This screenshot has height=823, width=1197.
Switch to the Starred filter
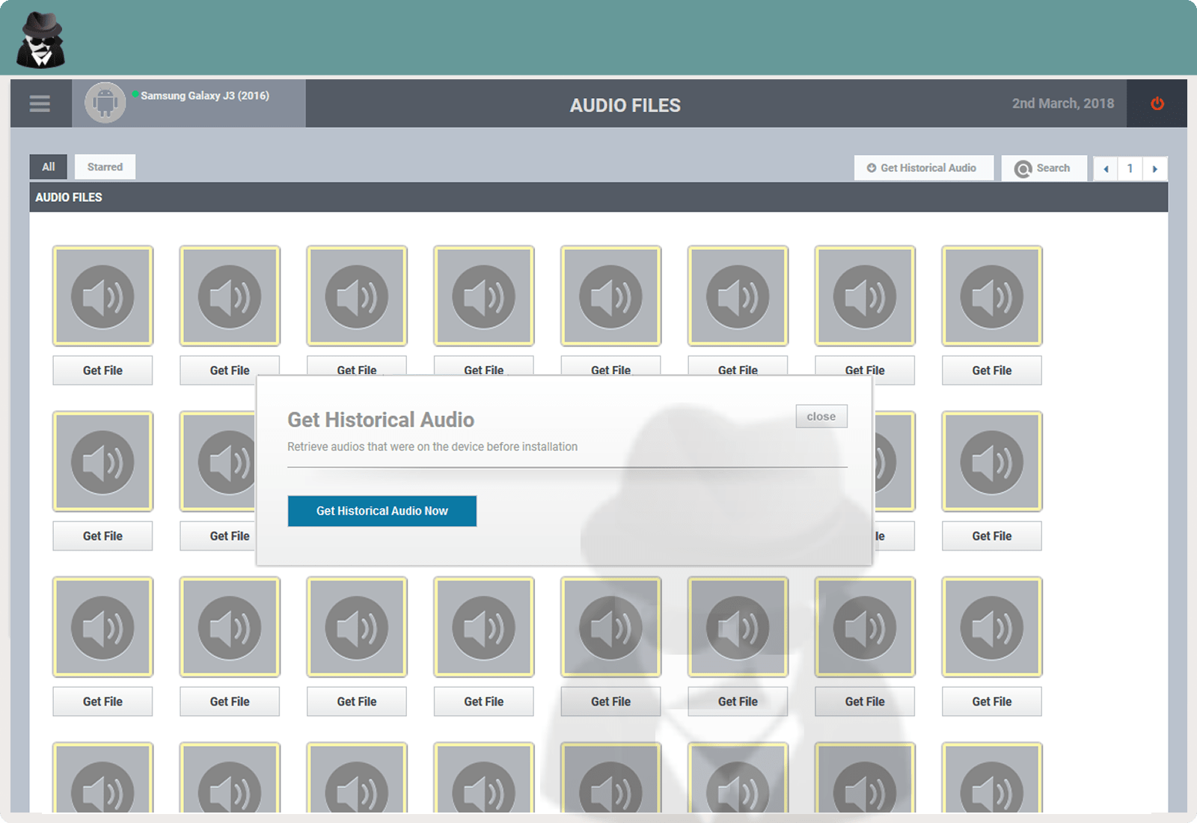105,167
